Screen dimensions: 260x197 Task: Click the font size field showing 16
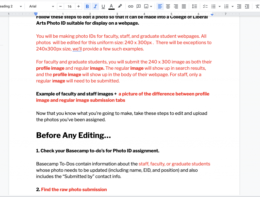point(70,6)
